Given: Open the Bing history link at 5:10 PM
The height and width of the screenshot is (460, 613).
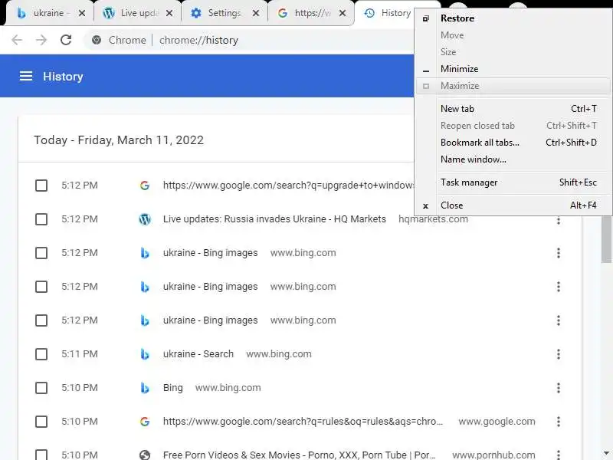Looking at the screenshot, I should 173,388.
